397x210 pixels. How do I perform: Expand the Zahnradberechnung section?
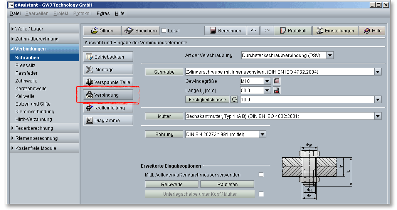[37, 39]
